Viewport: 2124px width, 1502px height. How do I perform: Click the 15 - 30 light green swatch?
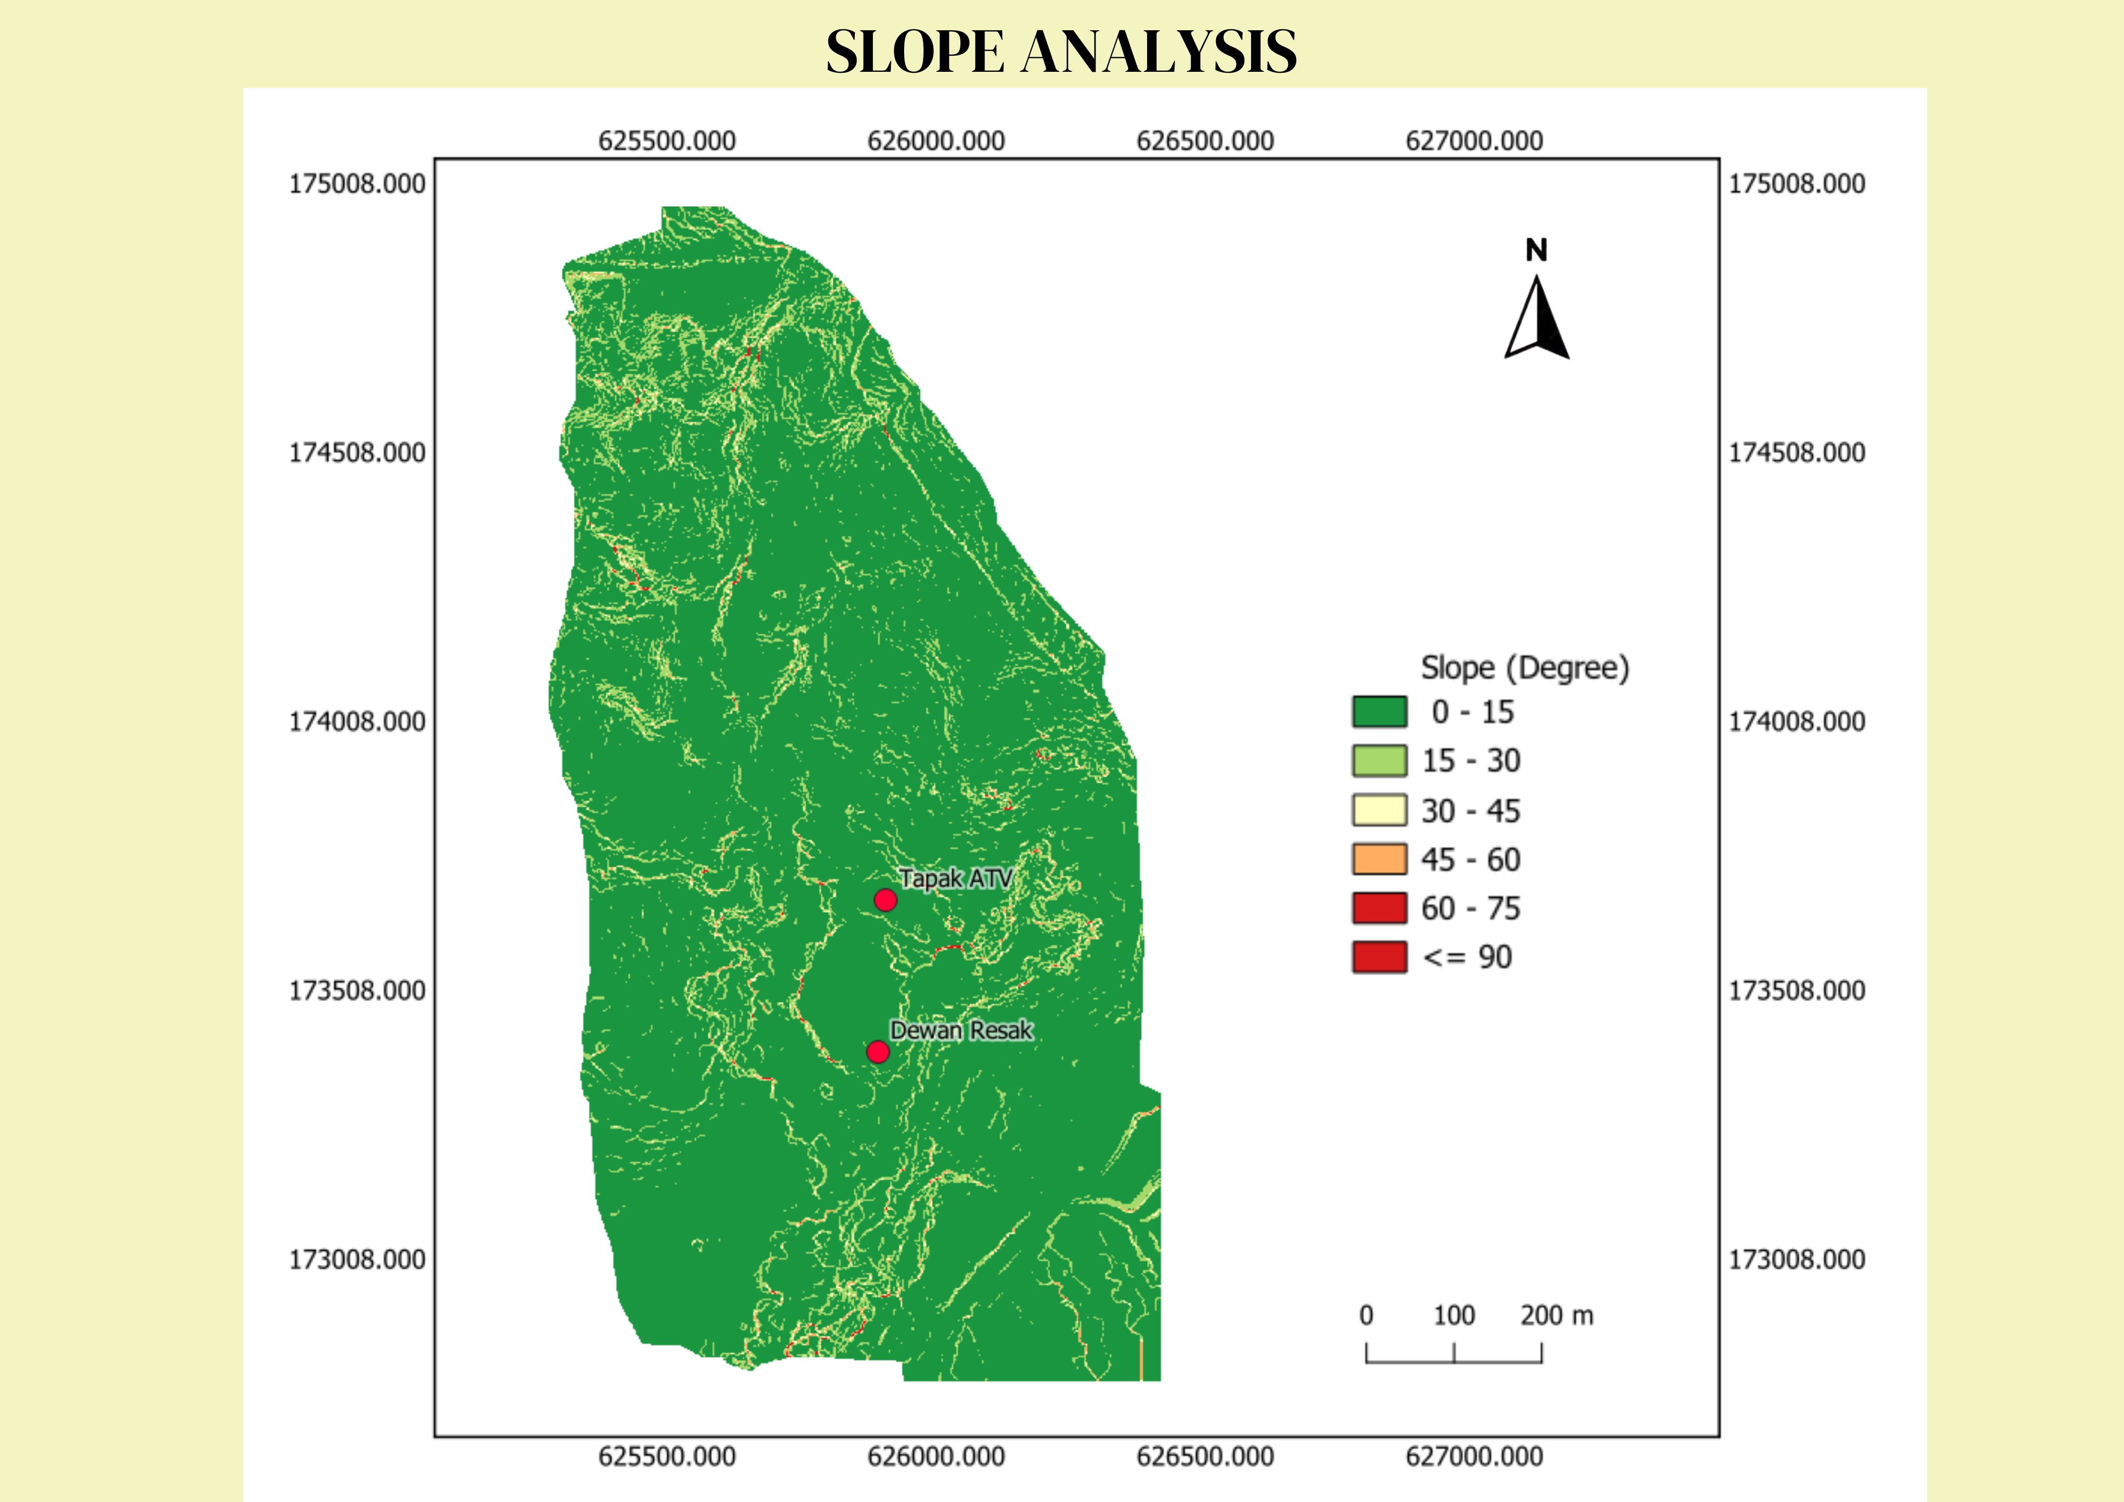(1379, 761)
